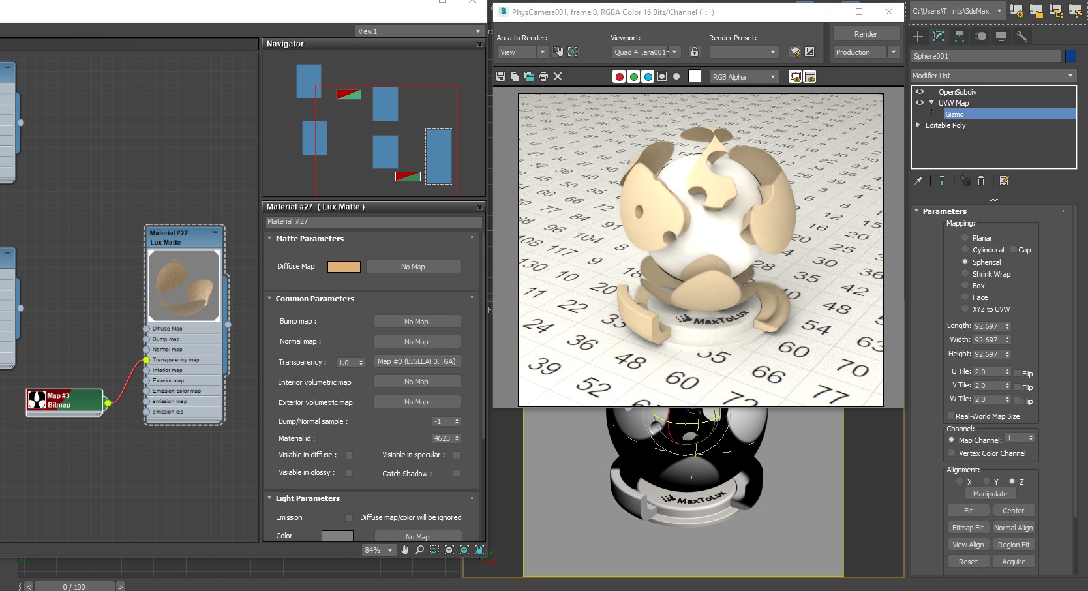Click the Bitmap Fit button
Image resolution: width=1088 pixels, height=591 pixels.
pyautogui.click(x=967, y=528)
